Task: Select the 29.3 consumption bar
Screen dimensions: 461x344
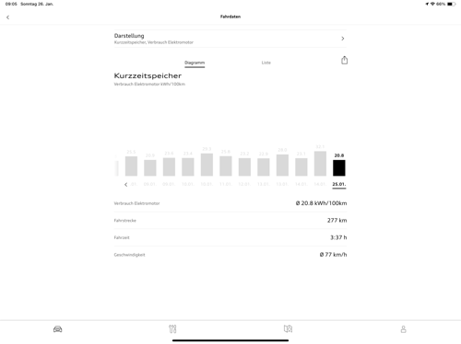Action: (207, 165)
